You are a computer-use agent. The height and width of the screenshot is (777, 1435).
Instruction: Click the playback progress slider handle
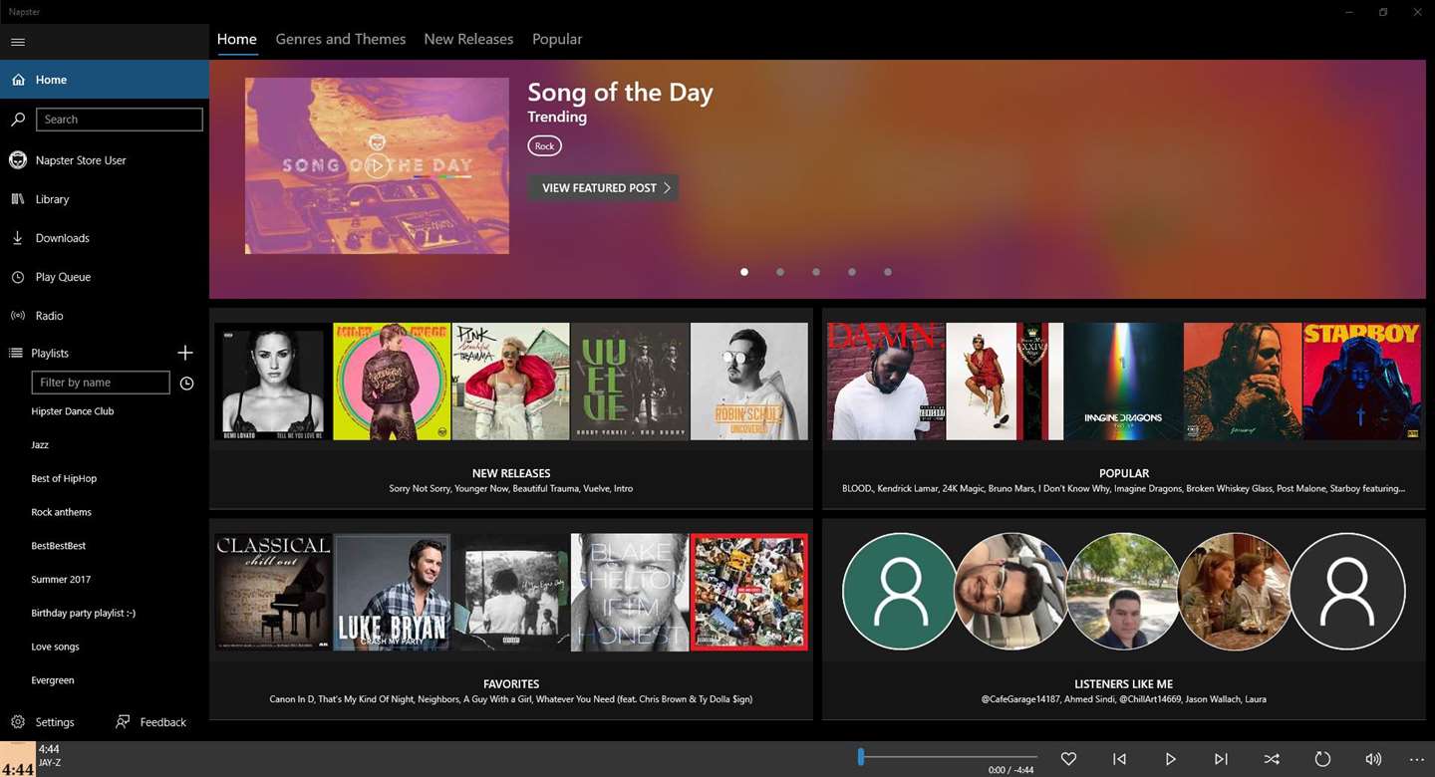click(861, 757)
